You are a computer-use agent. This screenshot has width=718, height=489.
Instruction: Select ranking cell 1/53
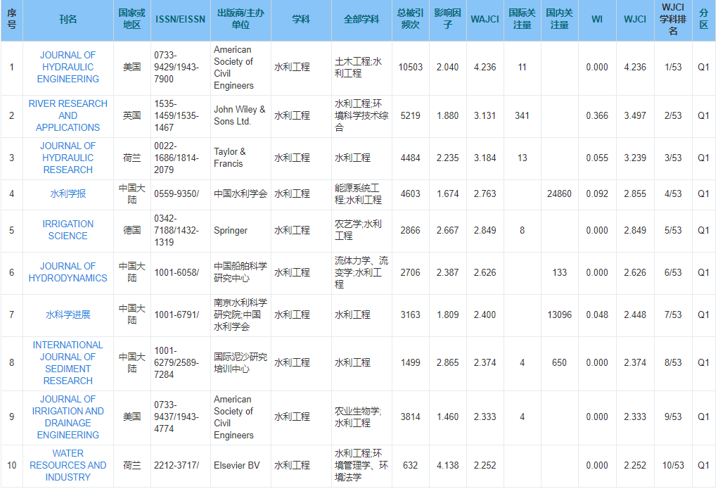[x=673, y=68]
